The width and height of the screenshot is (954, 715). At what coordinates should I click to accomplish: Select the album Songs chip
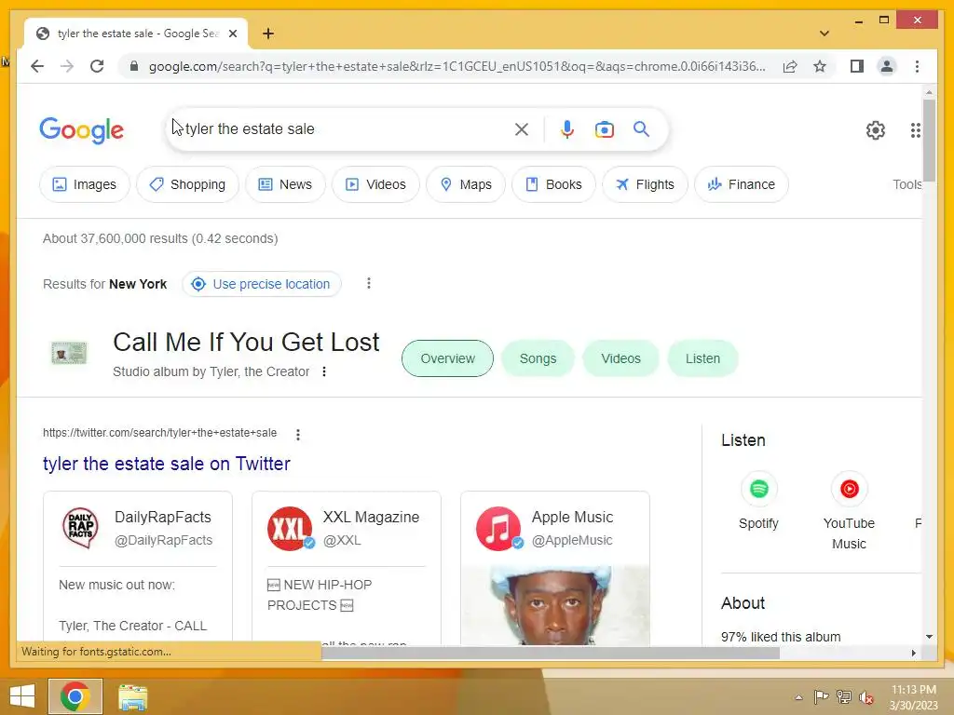538,358
